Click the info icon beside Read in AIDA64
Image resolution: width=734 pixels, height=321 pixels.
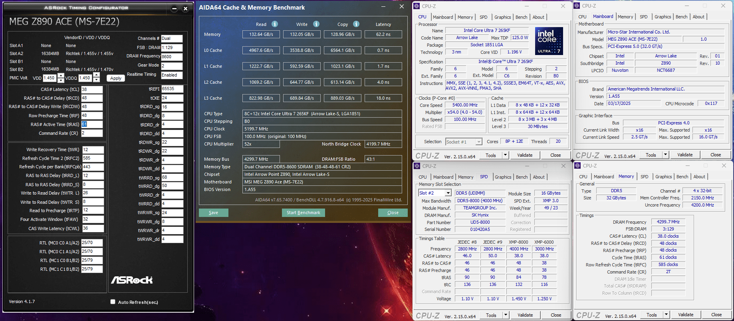click(x=275, y=24)
